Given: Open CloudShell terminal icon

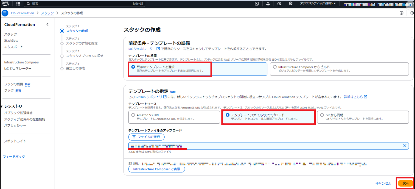Looking at the screenshot, I should 257,4.
